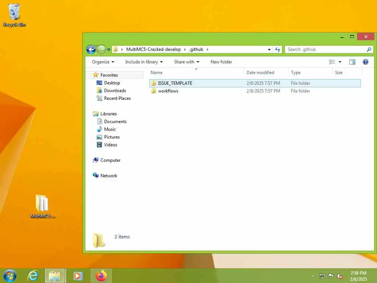Create a New folder
This screenshot has height=283, width=377.
221,62
